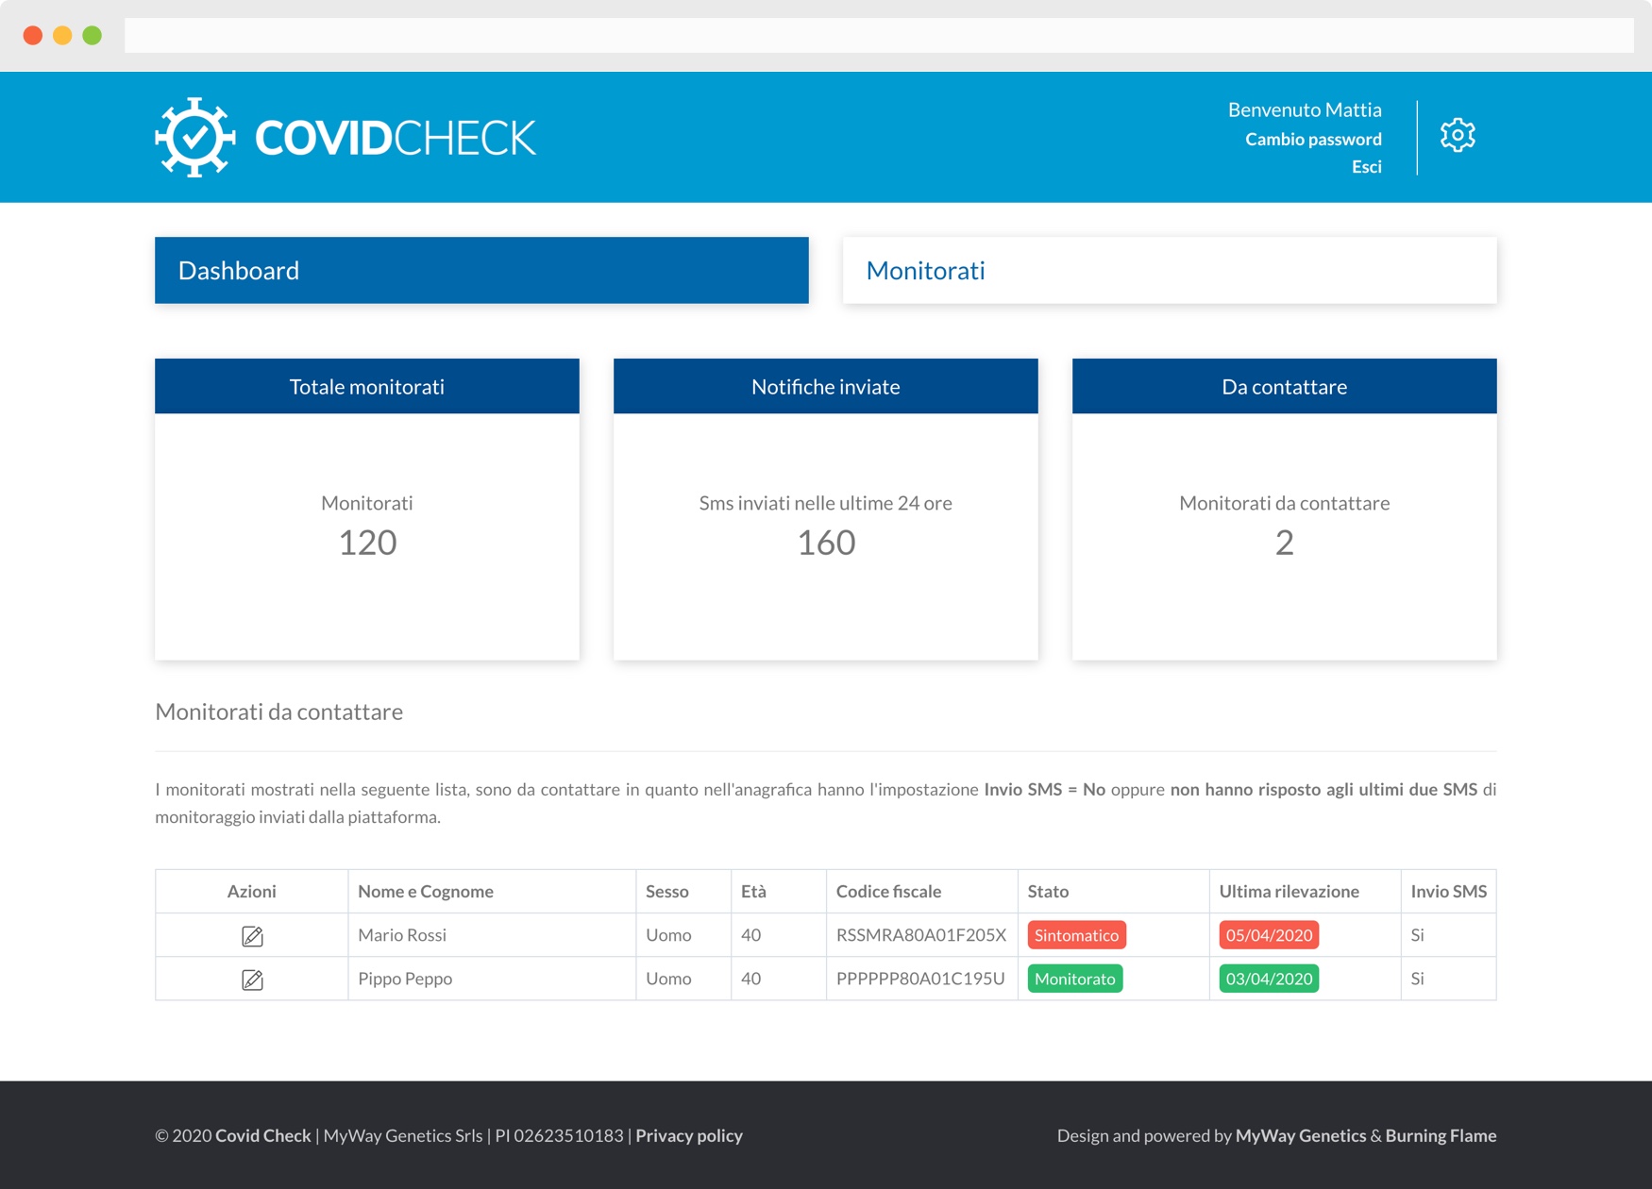
Task: Open the Privacy policy link
Action: coord(689,1135)
